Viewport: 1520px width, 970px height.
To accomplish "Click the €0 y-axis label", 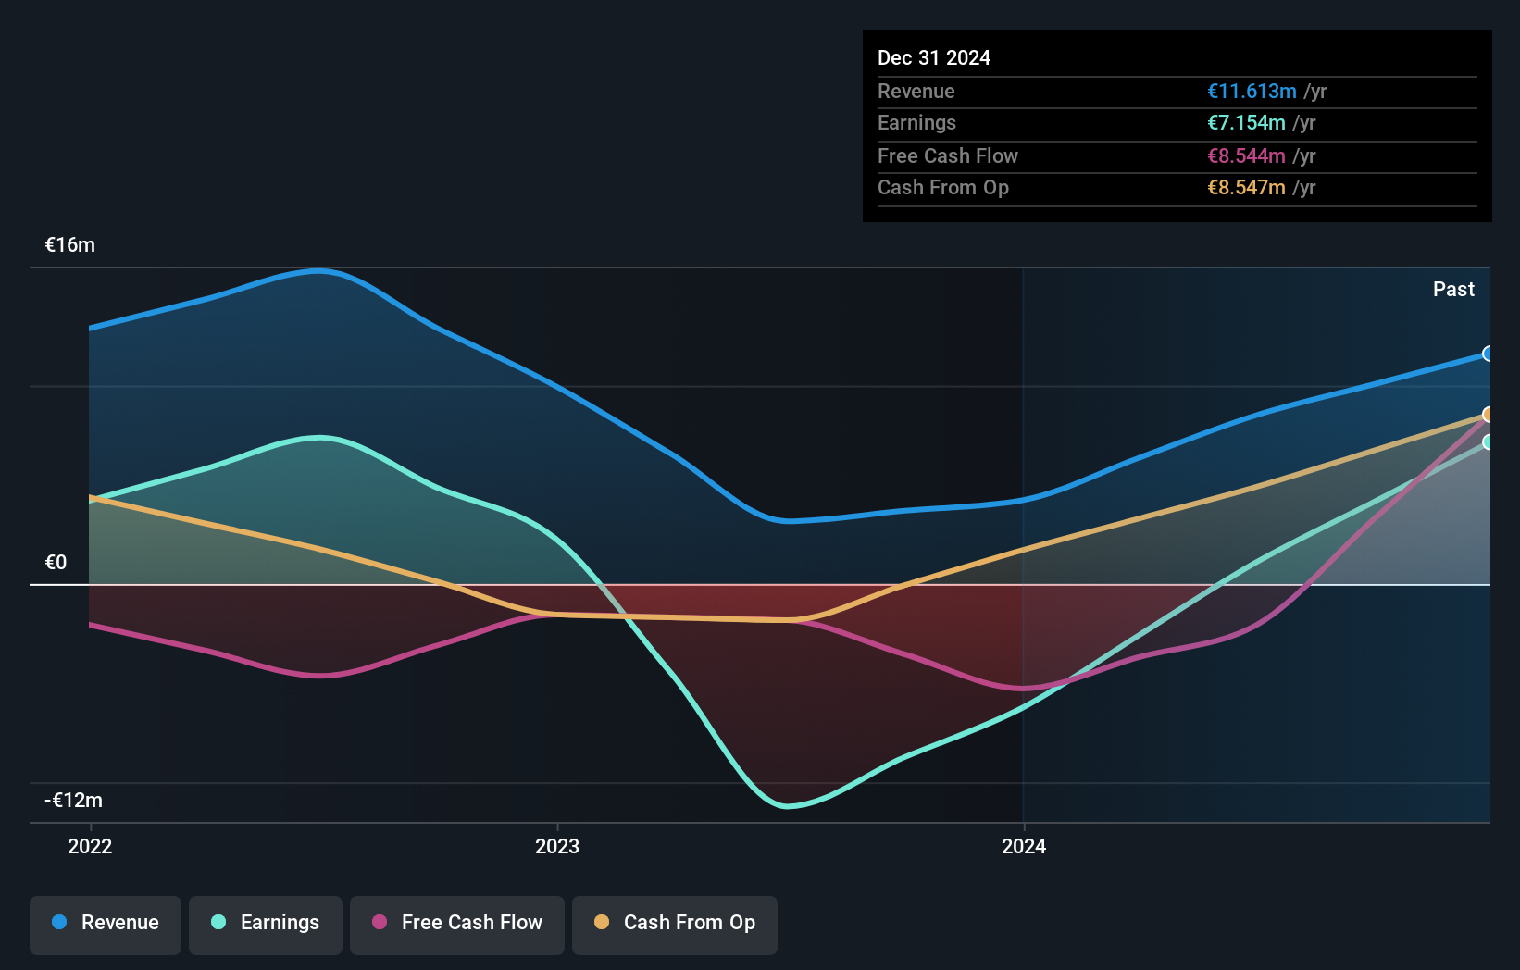I will point(56,563).
